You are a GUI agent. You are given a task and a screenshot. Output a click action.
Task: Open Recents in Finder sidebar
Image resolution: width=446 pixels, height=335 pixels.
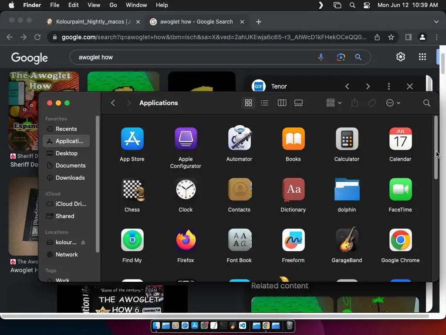point(66,129)
